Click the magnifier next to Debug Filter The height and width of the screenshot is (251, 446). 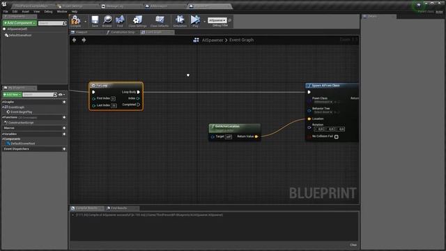230,20
